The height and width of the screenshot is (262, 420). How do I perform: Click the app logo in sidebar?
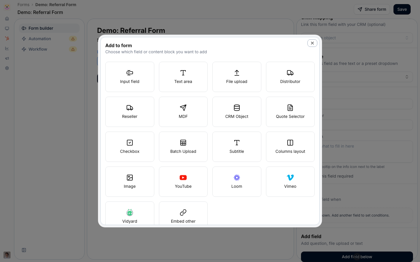(x=7, y=7)
